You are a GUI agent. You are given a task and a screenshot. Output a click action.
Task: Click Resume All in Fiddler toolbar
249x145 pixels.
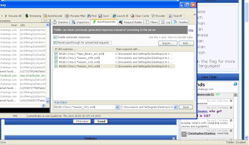[x=13, y=16]
